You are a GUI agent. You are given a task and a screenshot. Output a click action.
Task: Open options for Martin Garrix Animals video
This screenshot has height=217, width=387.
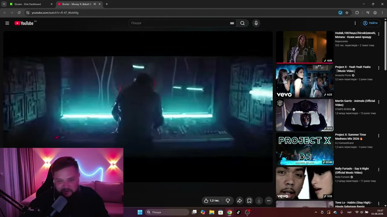tap(379, 102)
